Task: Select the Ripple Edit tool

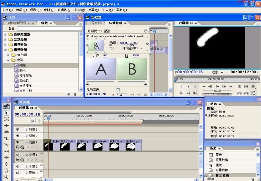Action: coord(7,125)
